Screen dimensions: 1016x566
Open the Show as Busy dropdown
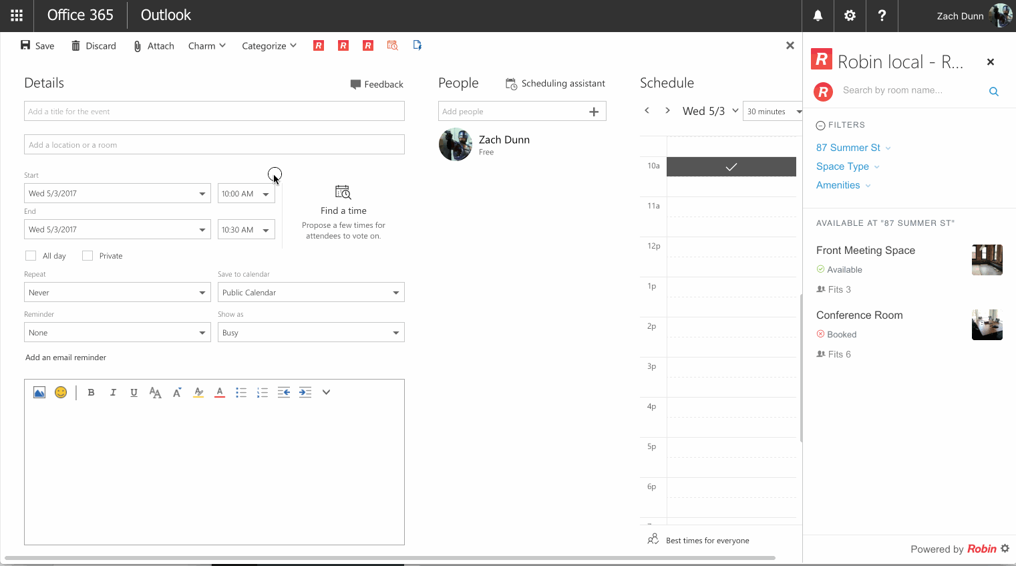point(311,332)
